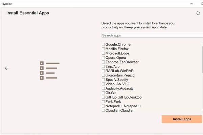Enable the Mozilla.Firefox checkbox

(x=104, y=49)
